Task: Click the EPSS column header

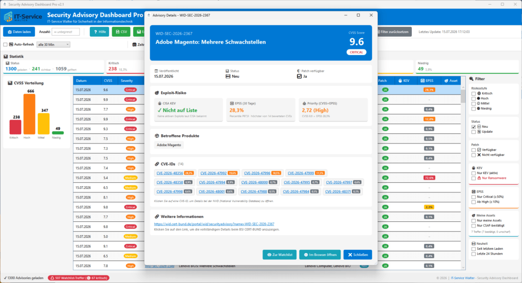Action: (x=427, y=81)
